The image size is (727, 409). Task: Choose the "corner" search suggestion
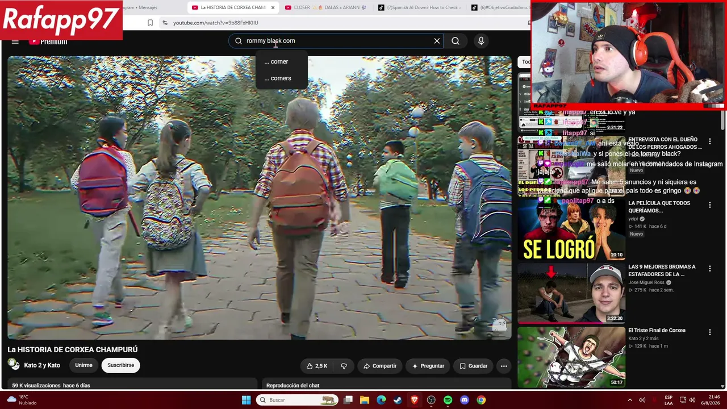pos(281,61)
